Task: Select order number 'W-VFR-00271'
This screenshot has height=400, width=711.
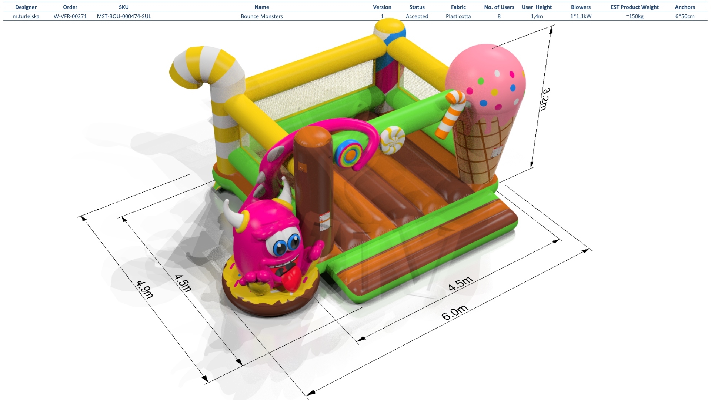Action: click(70, 16)
